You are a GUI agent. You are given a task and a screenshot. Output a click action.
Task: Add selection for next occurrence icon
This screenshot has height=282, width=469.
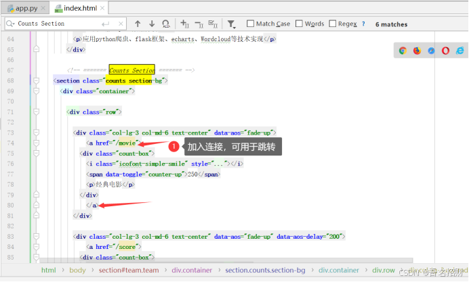point(185,24)
